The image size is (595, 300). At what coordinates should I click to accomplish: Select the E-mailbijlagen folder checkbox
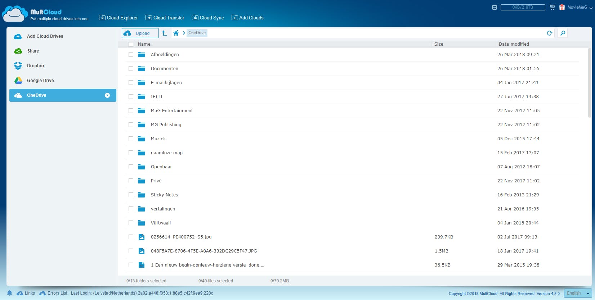click(131, 83)
